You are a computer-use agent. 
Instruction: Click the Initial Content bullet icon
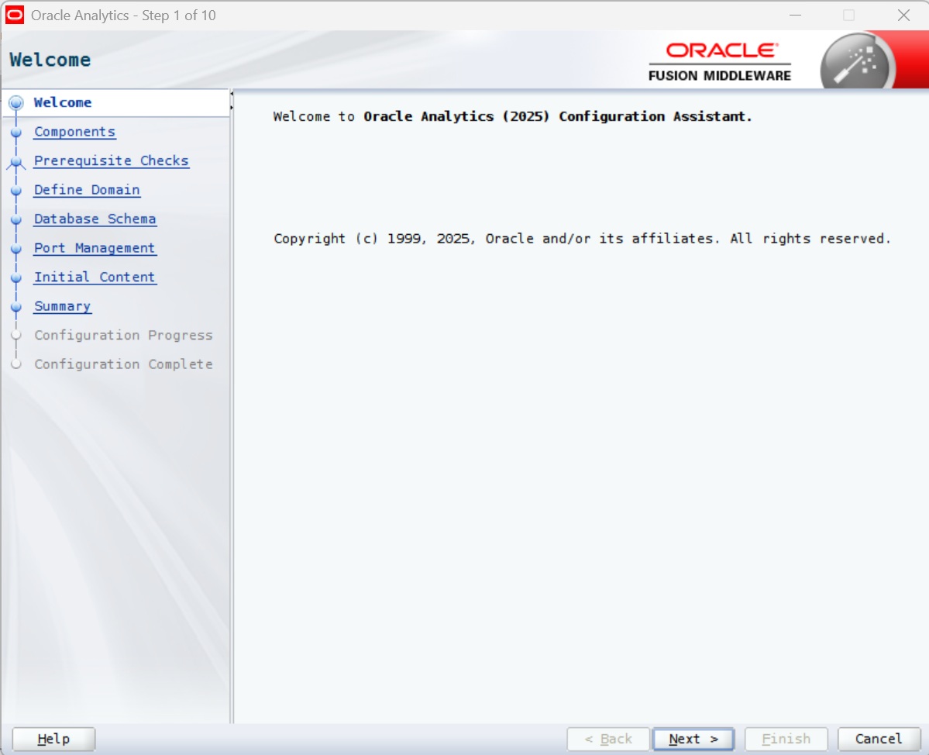click(x=16, y=278)
